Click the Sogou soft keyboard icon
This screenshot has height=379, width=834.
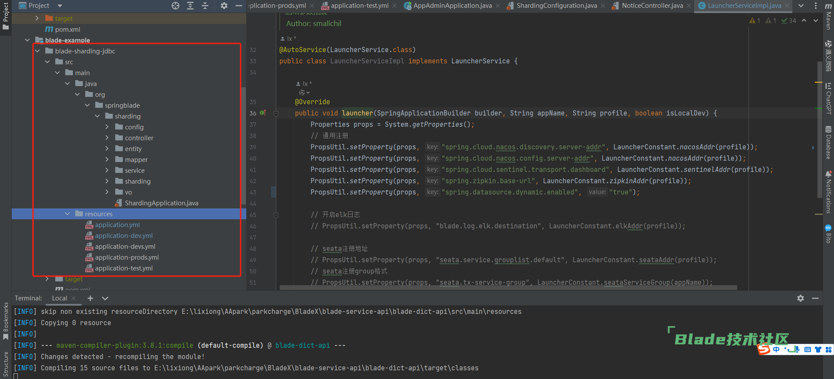808,349
